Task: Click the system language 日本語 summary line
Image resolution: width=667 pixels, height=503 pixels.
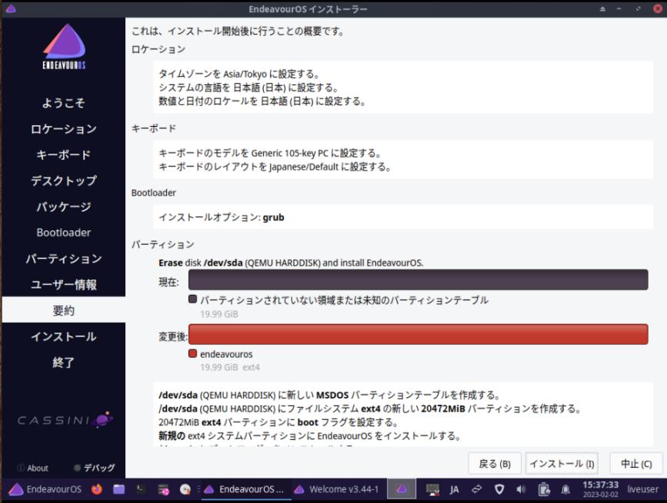Action: click(248, 88)
